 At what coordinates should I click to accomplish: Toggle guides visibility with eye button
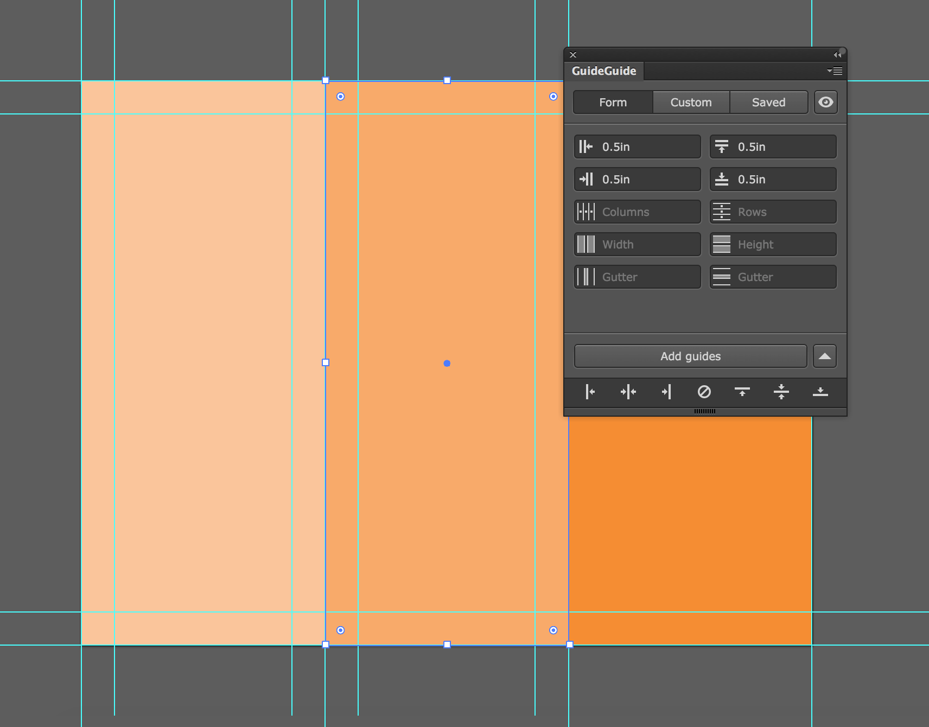(826, 102)
